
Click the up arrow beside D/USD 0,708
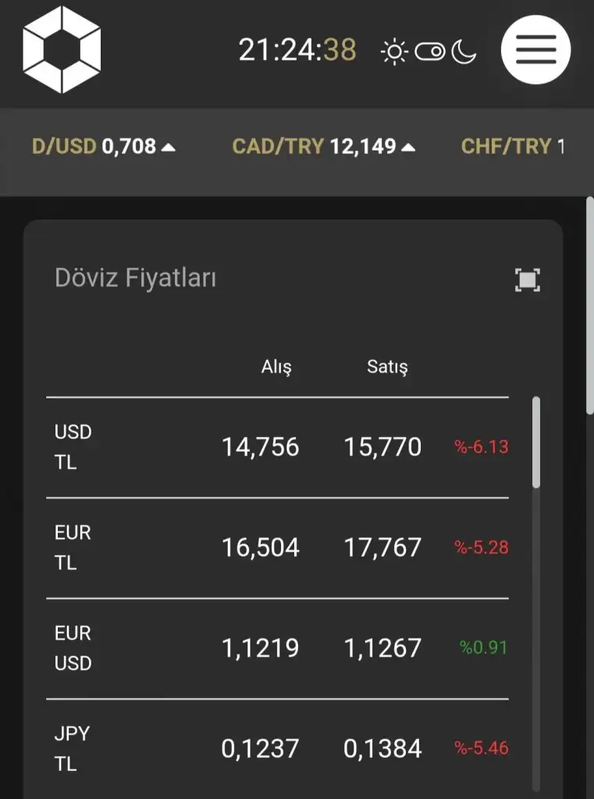tap(169, 147)
